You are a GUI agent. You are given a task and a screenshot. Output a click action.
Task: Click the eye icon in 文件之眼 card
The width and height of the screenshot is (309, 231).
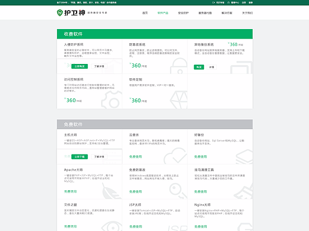coord(112,226)
